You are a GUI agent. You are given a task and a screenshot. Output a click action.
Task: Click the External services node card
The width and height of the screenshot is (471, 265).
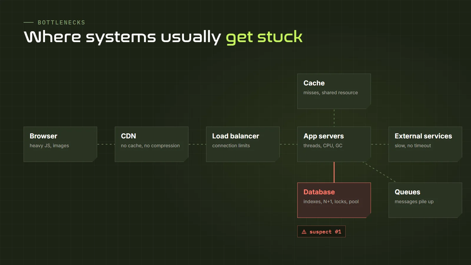(x=425, y=144)
